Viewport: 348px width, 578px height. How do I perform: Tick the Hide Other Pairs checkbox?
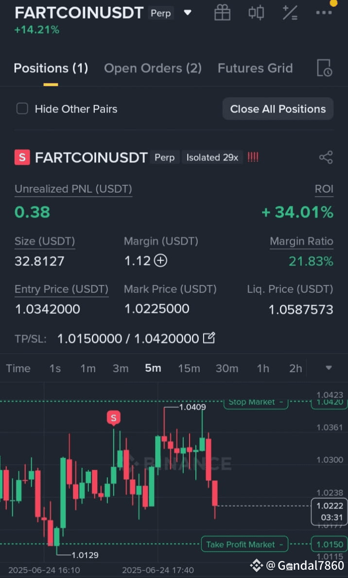pos(22,109)
